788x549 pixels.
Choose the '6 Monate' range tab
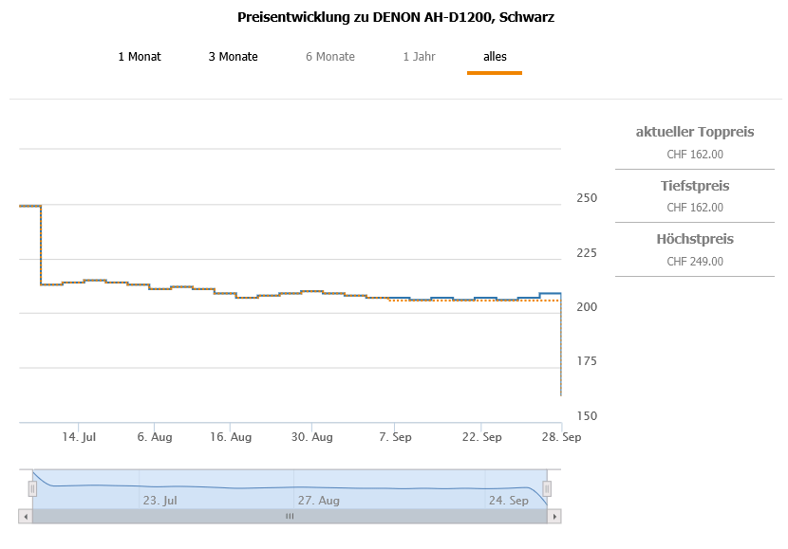point(330,57)
